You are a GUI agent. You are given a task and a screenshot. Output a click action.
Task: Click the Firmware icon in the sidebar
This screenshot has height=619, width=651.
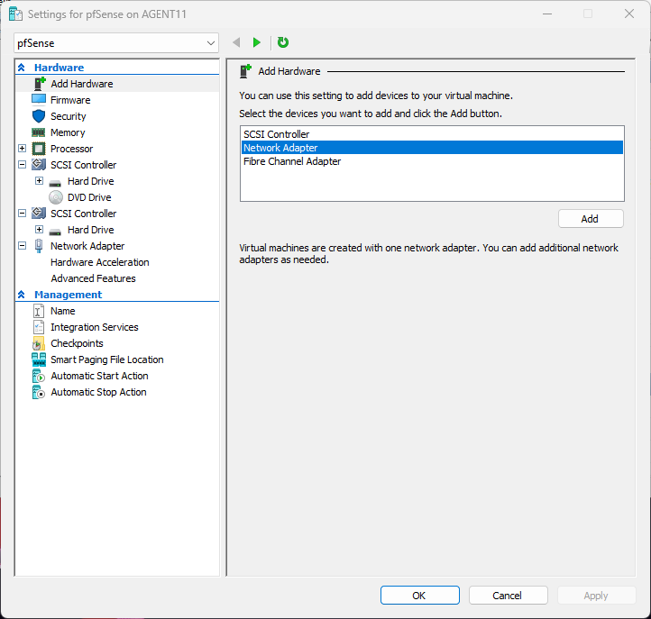39,100
